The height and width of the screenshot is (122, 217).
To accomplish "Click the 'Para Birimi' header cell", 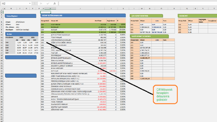I will pyautogui.click(x=9, y=37).
